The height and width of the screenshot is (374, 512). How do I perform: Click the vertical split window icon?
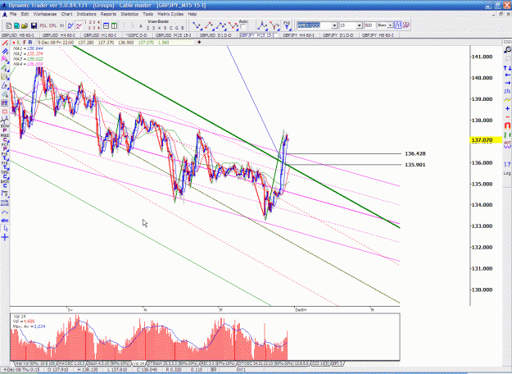click(115, 25)
